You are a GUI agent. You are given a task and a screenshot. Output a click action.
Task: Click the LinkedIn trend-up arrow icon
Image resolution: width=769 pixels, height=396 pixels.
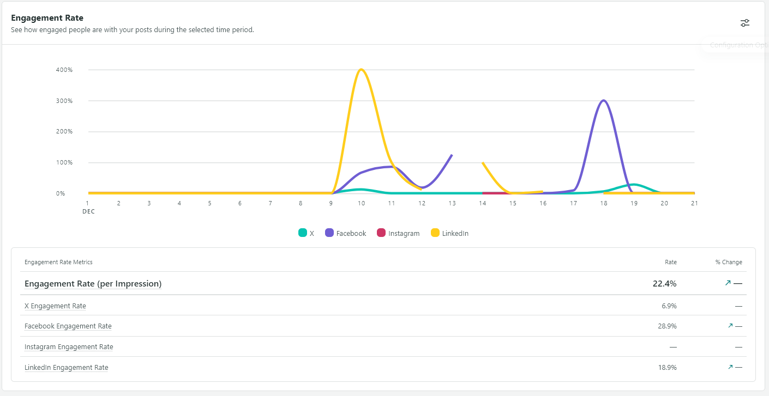coord(730,367)
